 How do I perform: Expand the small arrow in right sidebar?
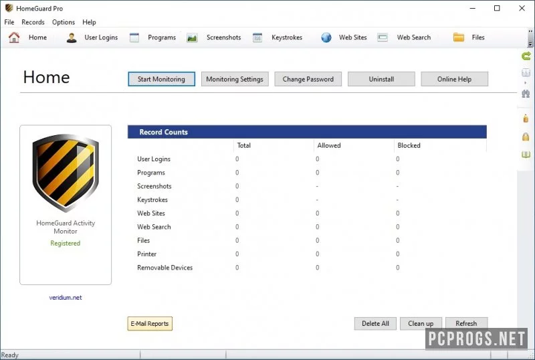click(x=526, y=83)
